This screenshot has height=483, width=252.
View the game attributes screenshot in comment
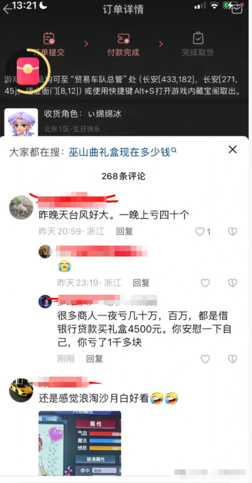coord(80,443)
